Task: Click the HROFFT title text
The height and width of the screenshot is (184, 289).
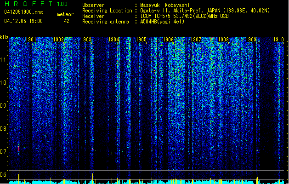Action: pos(28,4)
